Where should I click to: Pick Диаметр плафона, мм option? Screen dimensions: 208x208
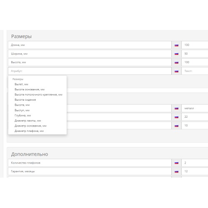point(29,131)
